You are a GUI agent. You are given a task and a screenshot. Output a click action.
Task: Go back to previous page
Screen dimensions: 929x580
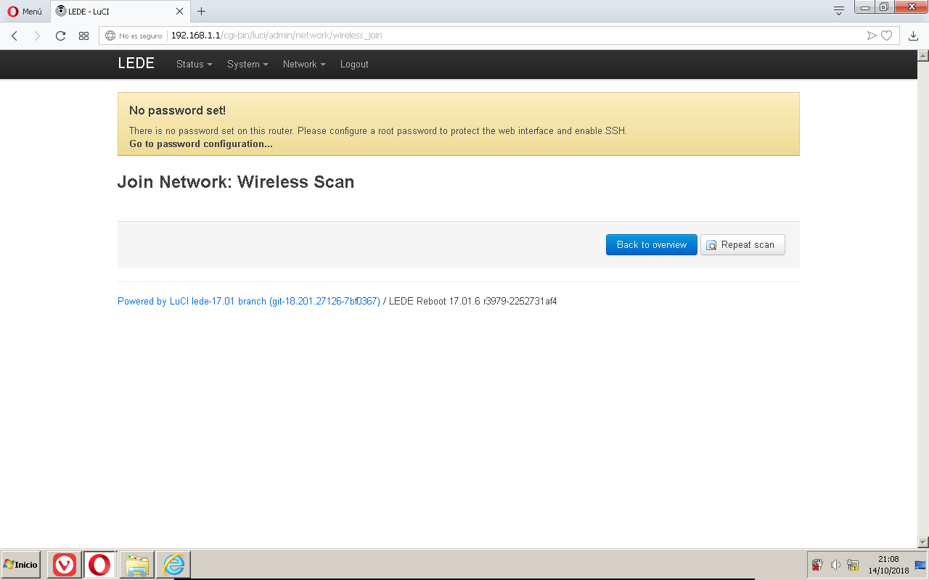[15, 36]
